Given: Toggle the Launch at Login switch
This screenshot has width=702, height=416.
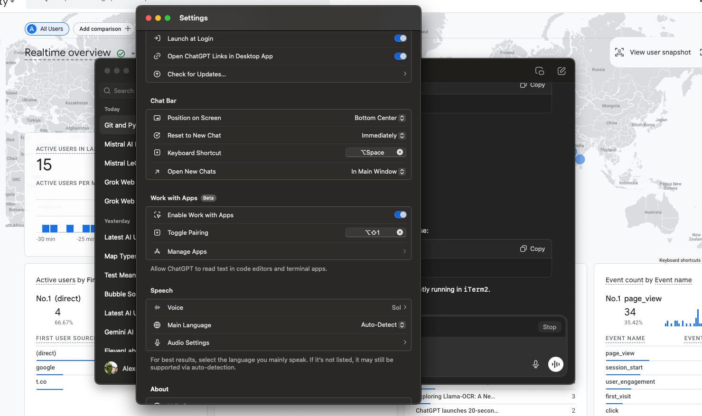Looking at the screenshot, I should tap(400, 38).
